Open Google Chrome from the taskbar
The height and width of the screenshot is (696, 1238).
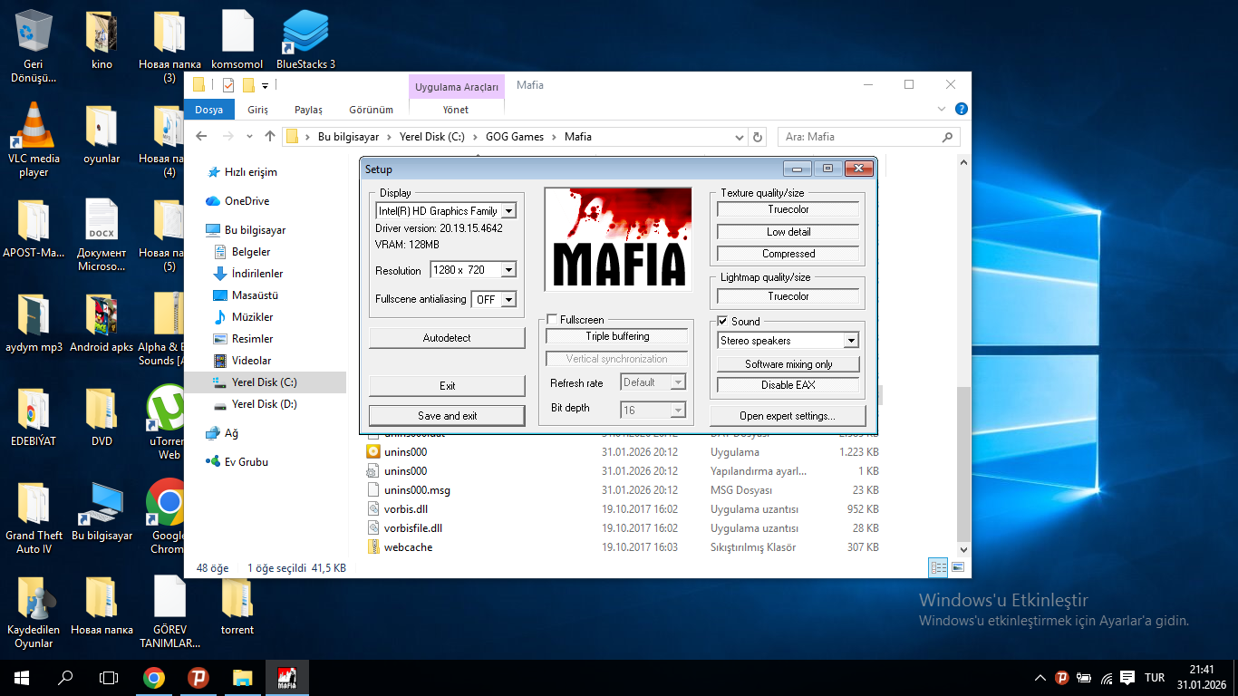click(x=154, y=678)
